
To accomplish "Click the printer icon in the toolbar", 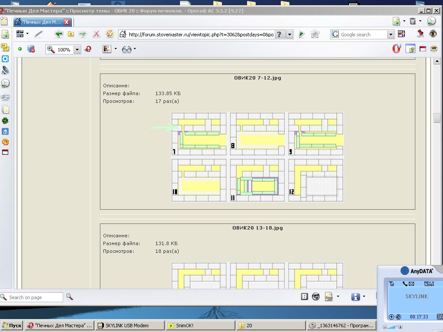I will pyautogui.click(x=433, y=49).
